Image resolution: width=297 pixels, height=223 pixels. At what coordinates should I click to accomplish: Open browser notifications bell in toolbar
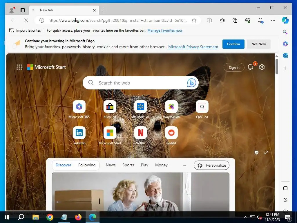coord(261,20)
